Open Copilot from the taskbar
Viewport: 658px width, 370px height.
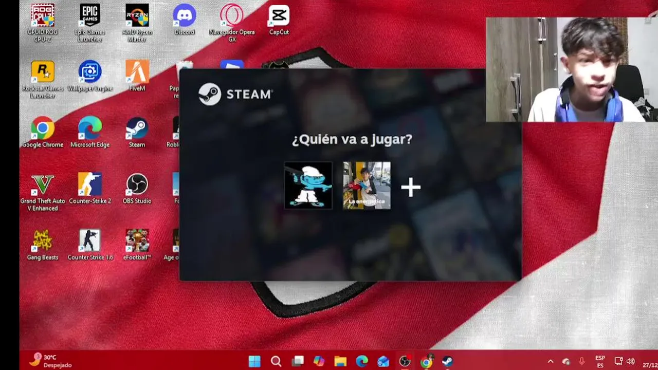click(319, 361)
